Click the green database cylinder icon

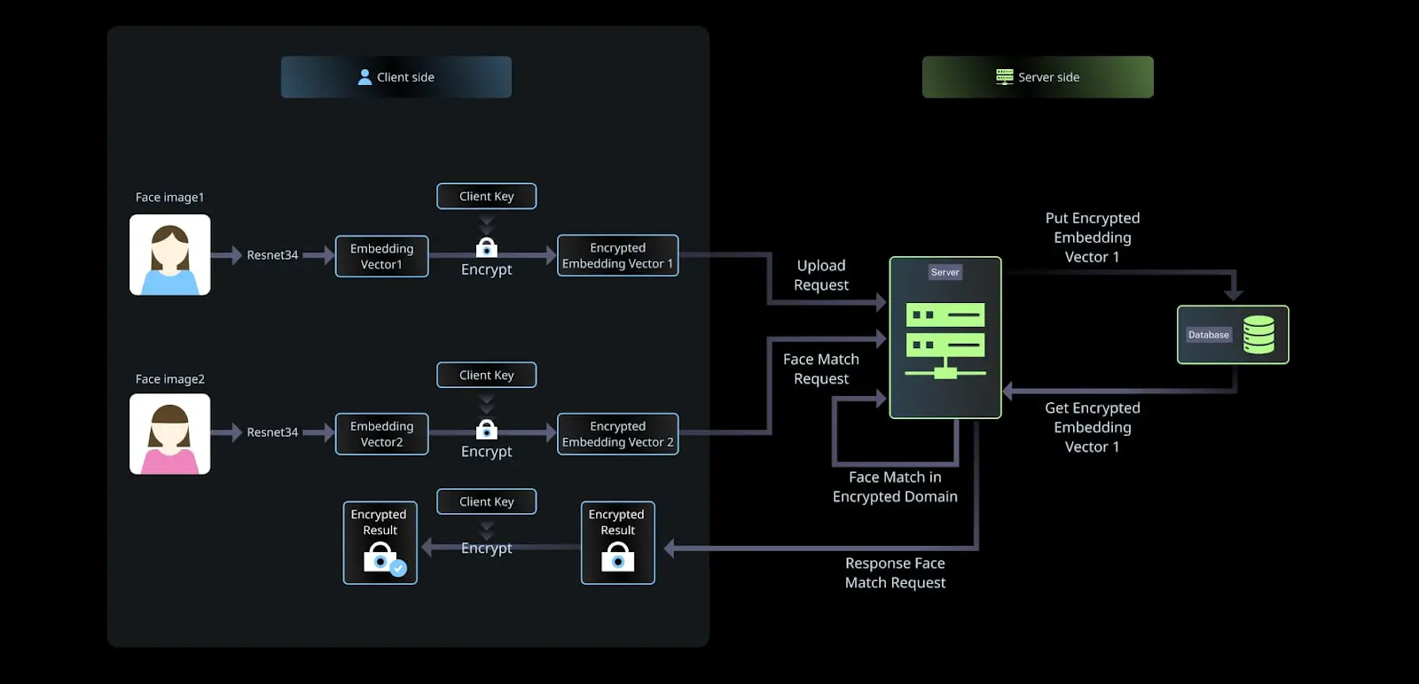click(x=1258, y=335)
